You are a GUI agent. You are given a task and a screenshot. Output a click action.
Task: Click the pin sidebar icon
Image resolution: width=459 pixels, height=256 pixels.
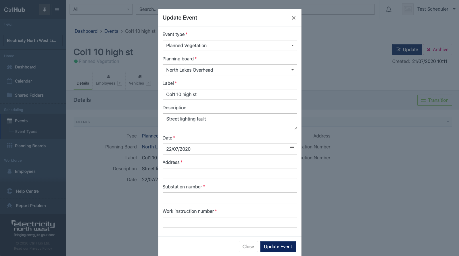pos(45,9)
